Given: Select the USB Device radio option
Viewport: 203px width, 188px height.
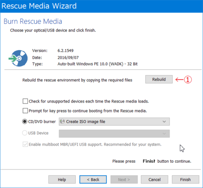Looking at the screenshot, I should (24, 133).
